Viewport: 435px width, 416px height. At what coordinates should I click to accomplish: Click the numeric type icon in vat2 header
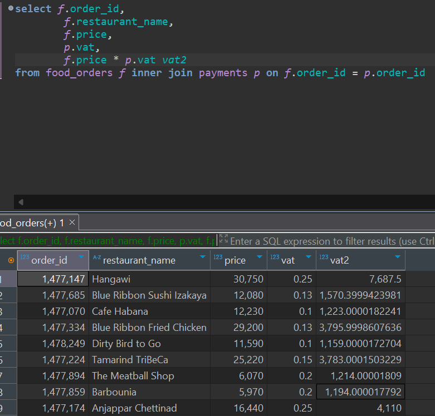pyautogui.click(x=324, y=257)
